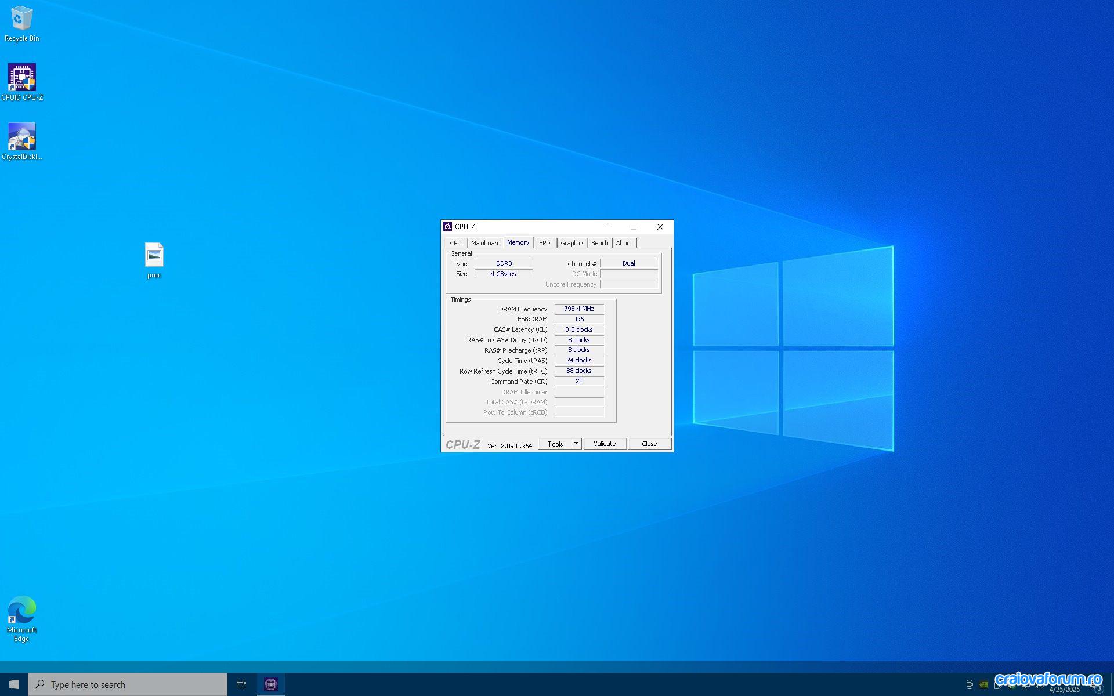1114x696 pixels.
Task: Select the Memory tab
Action: pos(518,242)
